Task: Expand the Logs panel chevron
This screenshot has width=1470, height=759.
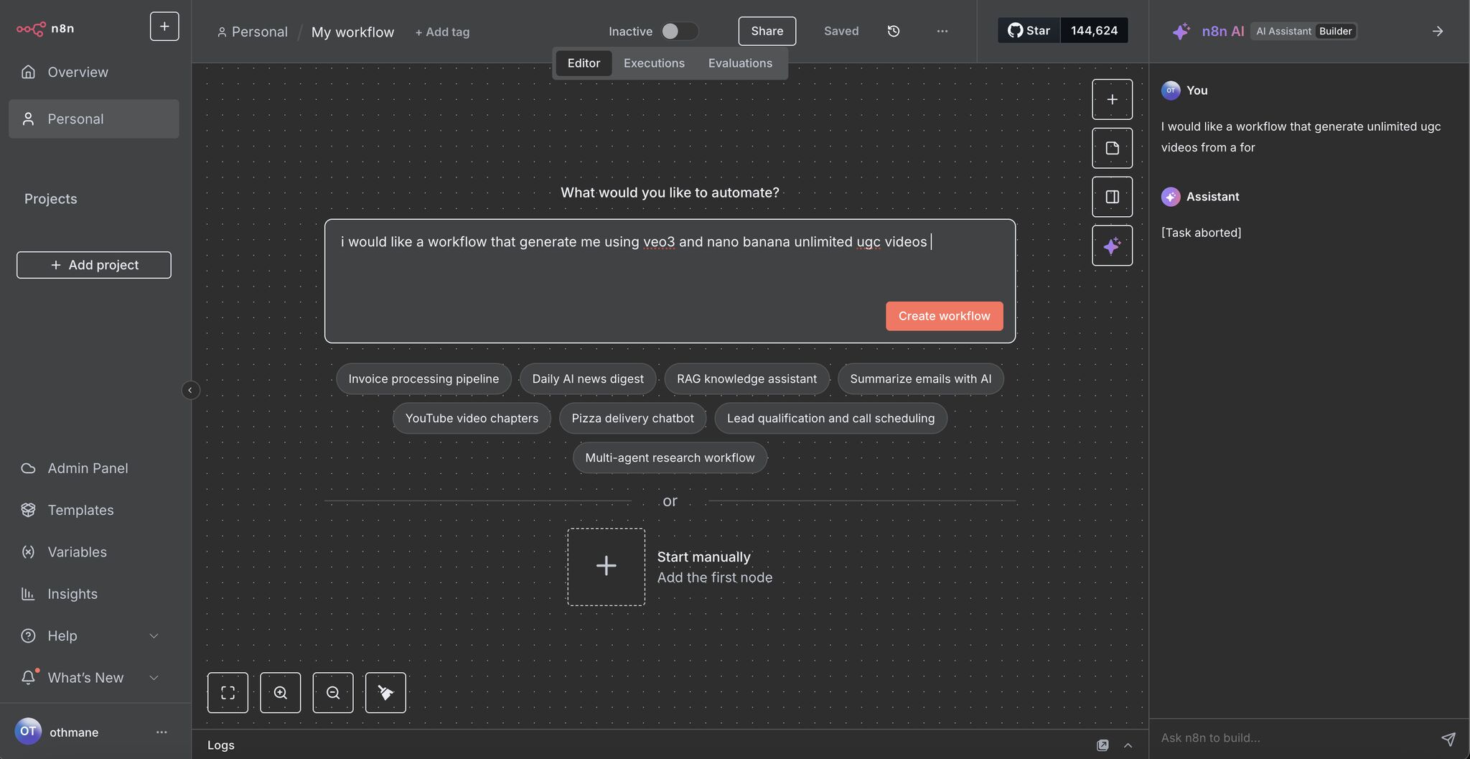Action: click(x=1128, y=745)
